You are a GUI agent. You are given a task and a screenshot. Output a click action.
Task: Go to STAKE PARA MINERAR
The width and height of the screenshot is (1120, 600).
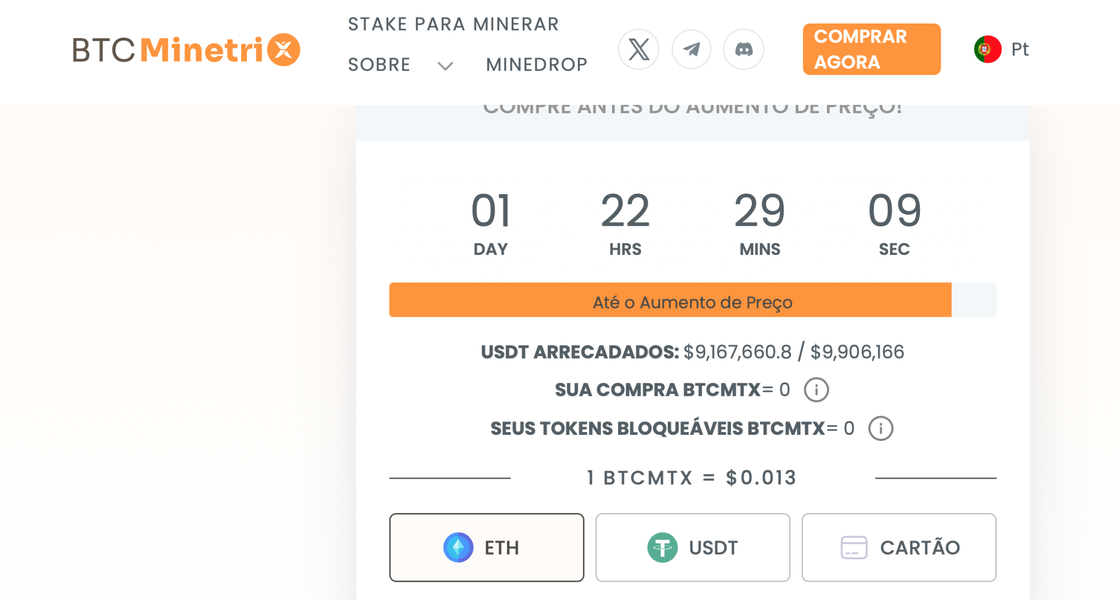point(453,24)
